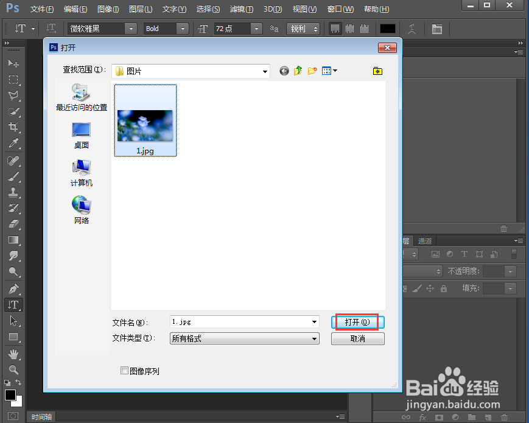This screenshot has height=423, width=529.
Task: Open the tool preset picker arrow
Action: 33,29
